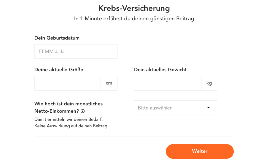
Task: Click the 'Krebs-Versicherung' heading
Action: [134, 8]
